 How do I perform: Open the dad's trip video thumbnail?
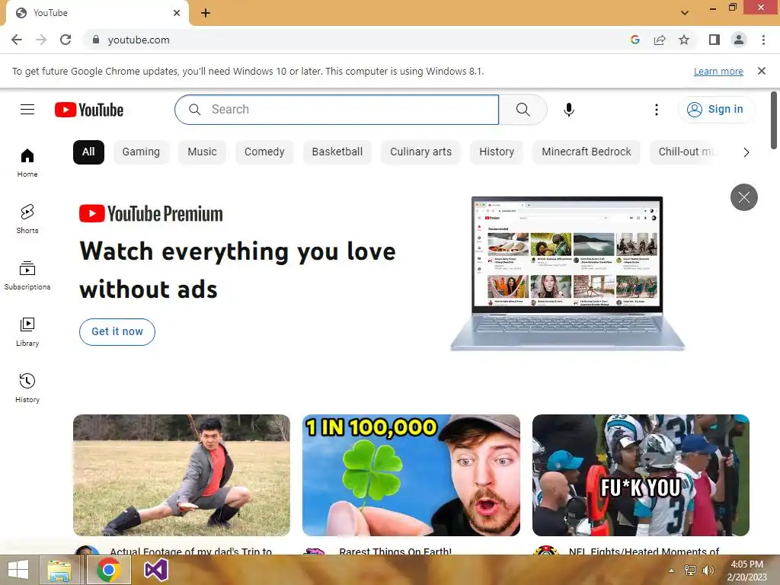181,475
